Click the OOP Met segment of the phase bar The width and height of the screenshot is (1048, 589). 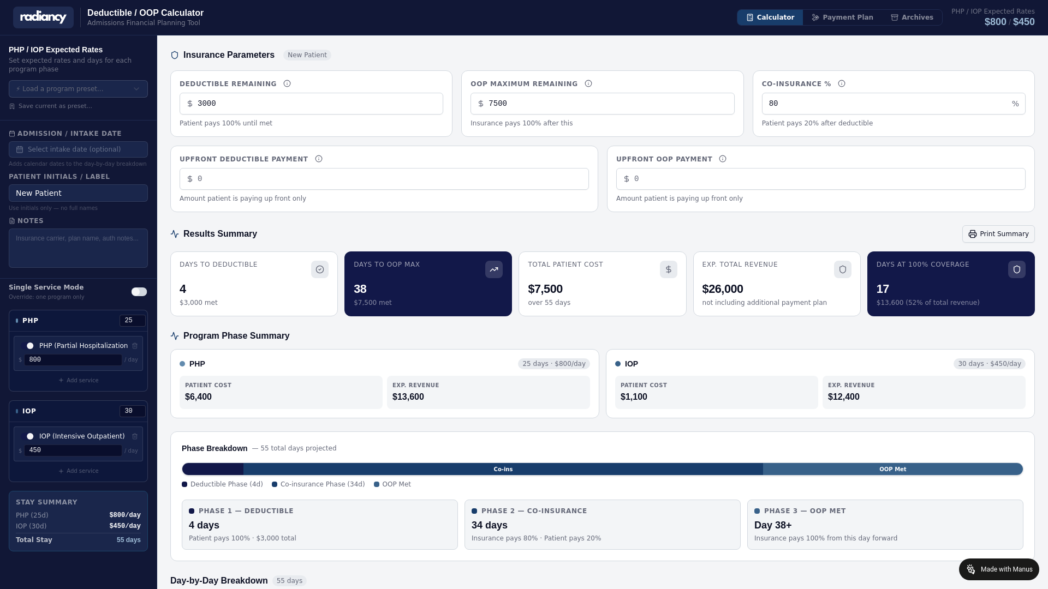click(893, 469)
